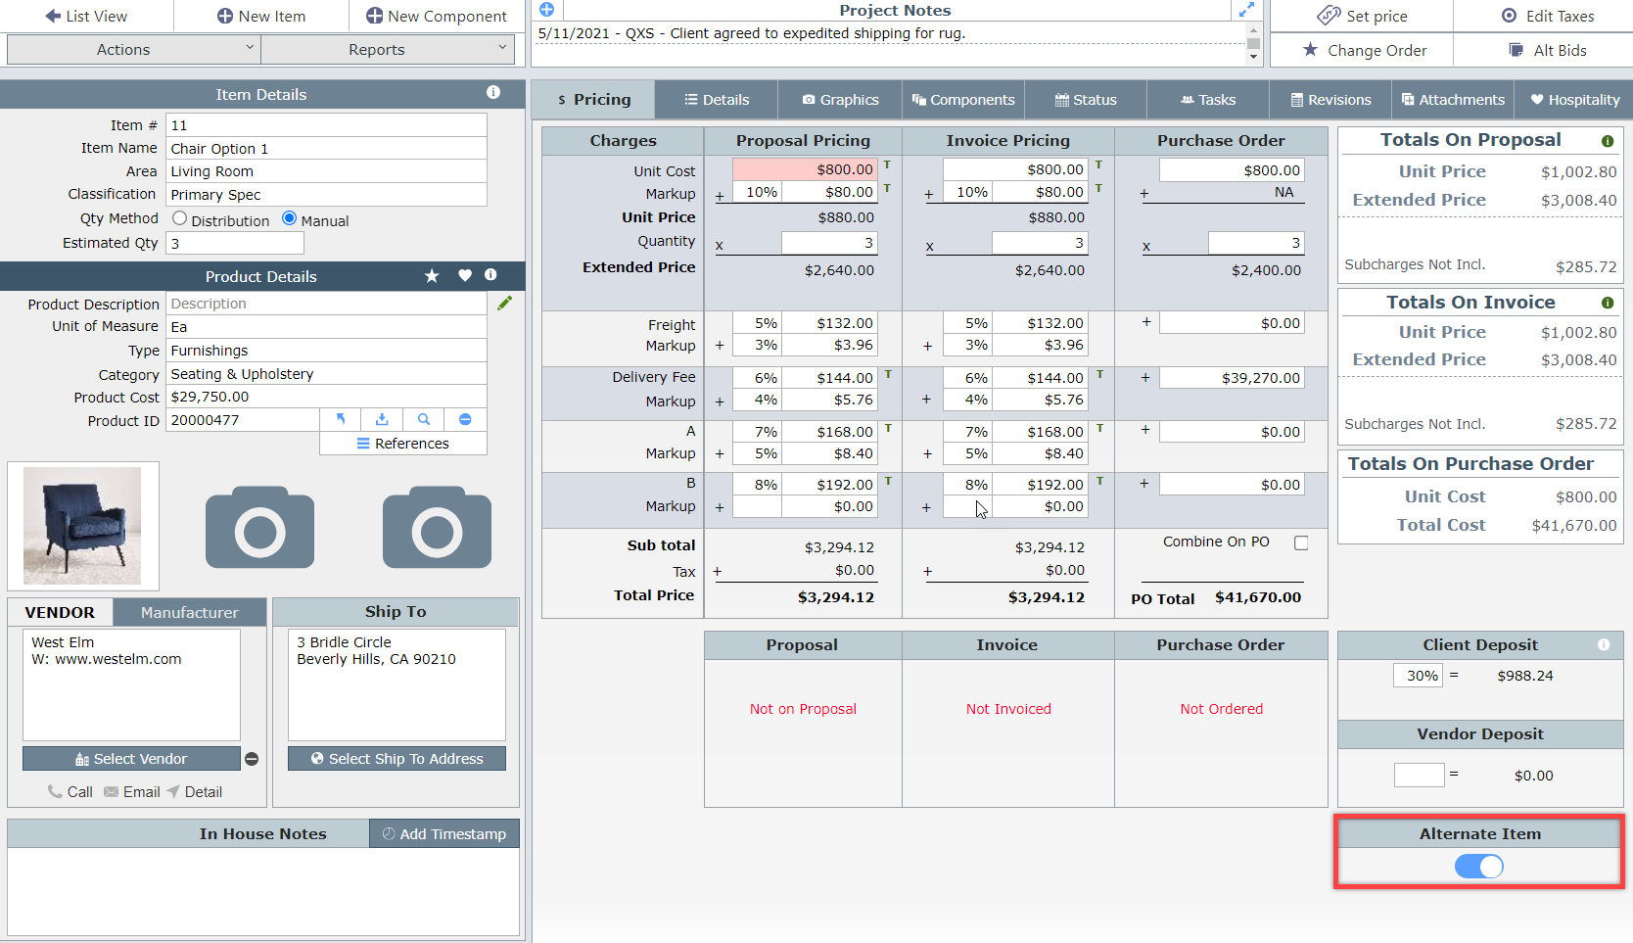Click the Product Details star icon
Image resolution: width=1633 pixels, height=943 pixels.
click(432, 276)
